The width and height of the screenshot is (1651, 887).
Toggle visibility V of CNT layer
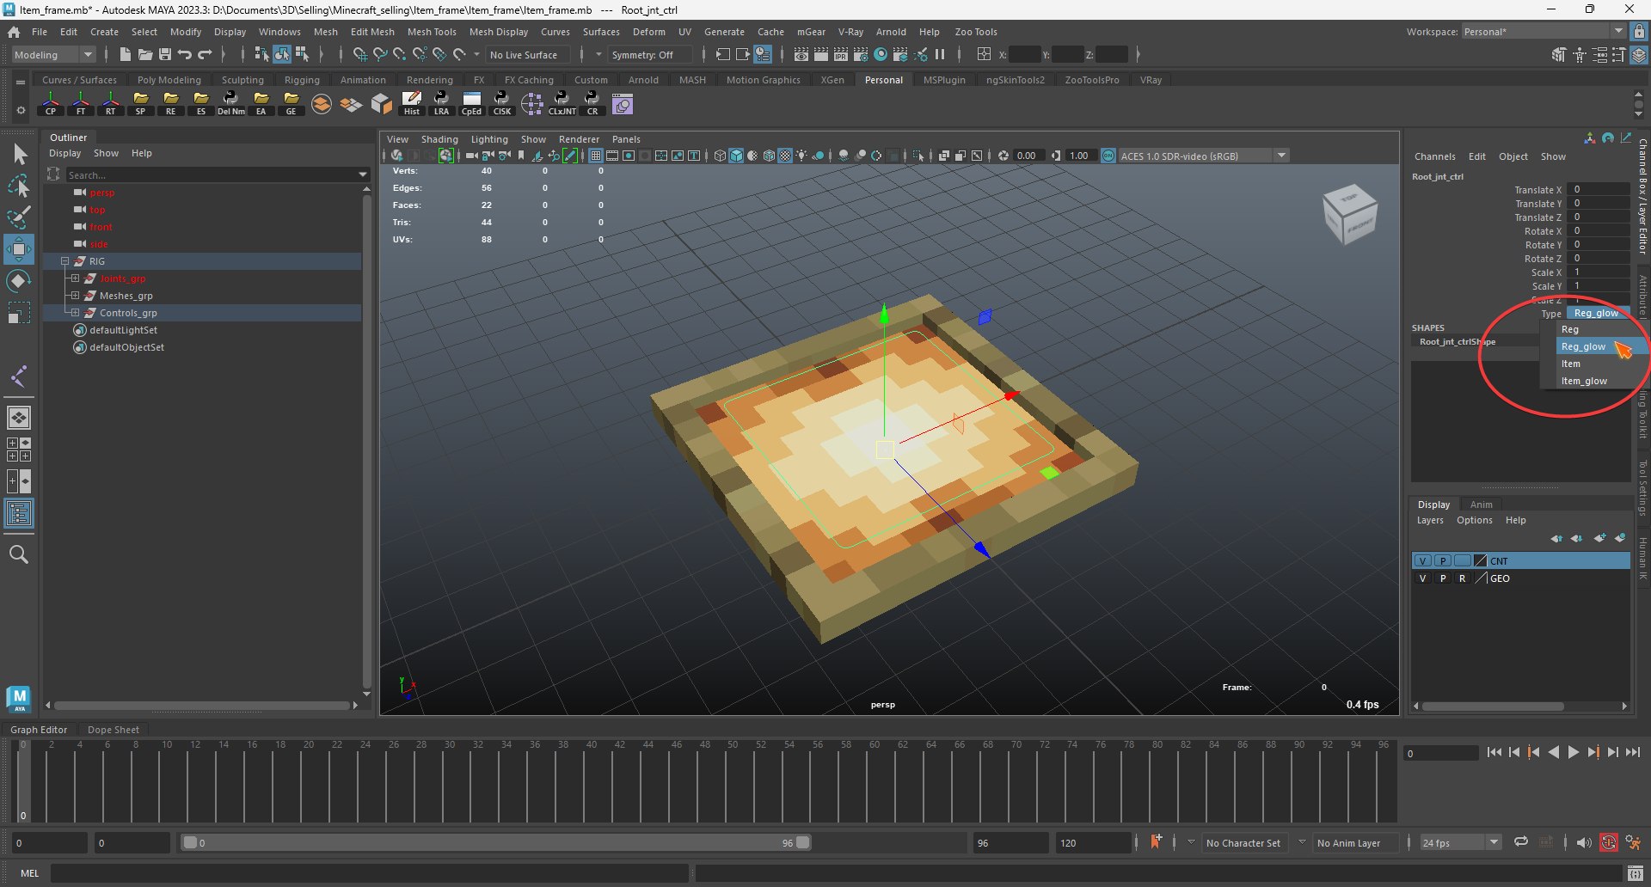[1423, 560]
